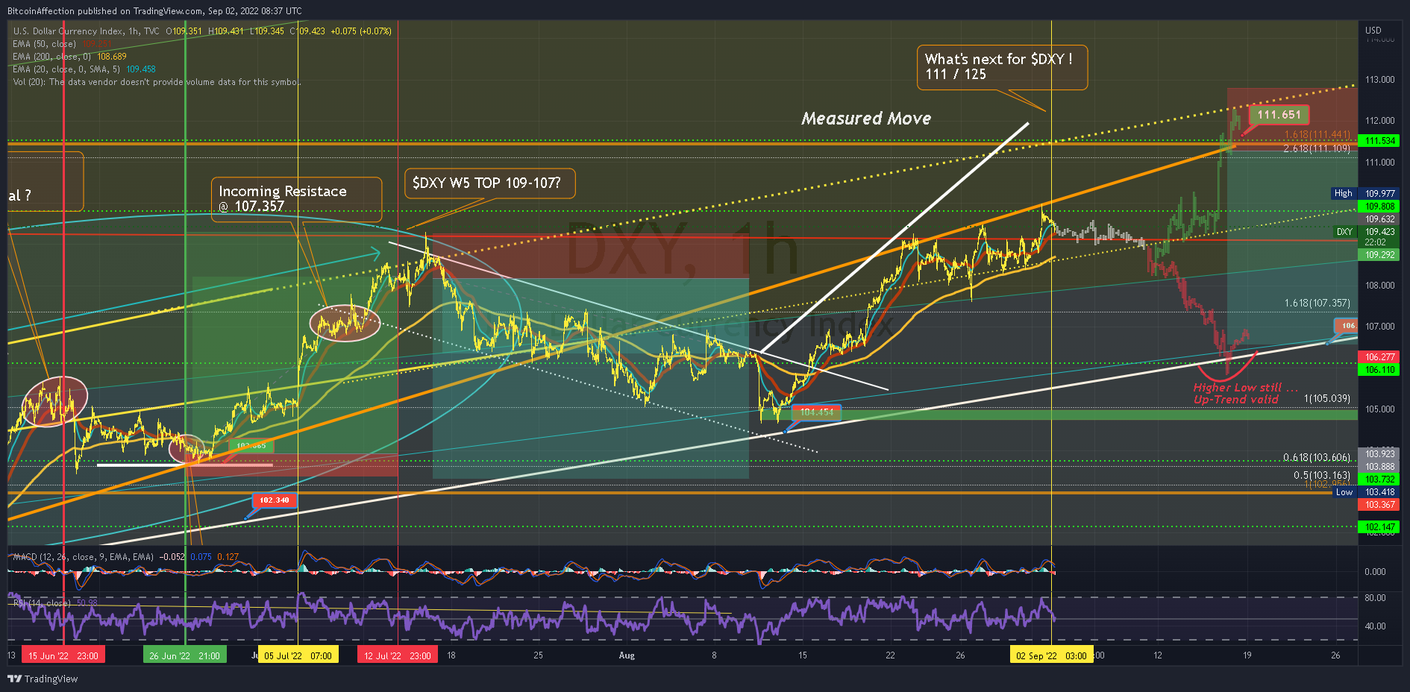
Task: Click the 104.454 price label flag
Action: (x=817, y=412)
